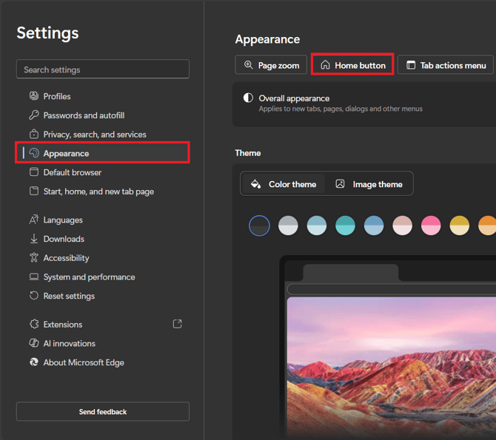Click the Reset settings icon
This screenshot has height=440, width=496.
tap(33, 296)
